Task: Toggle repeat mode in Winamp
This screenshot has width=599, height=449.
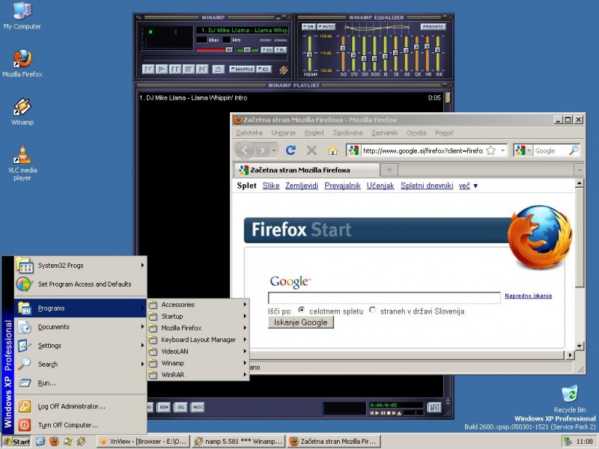Action: pyautogui.click(x=264, y=69)
